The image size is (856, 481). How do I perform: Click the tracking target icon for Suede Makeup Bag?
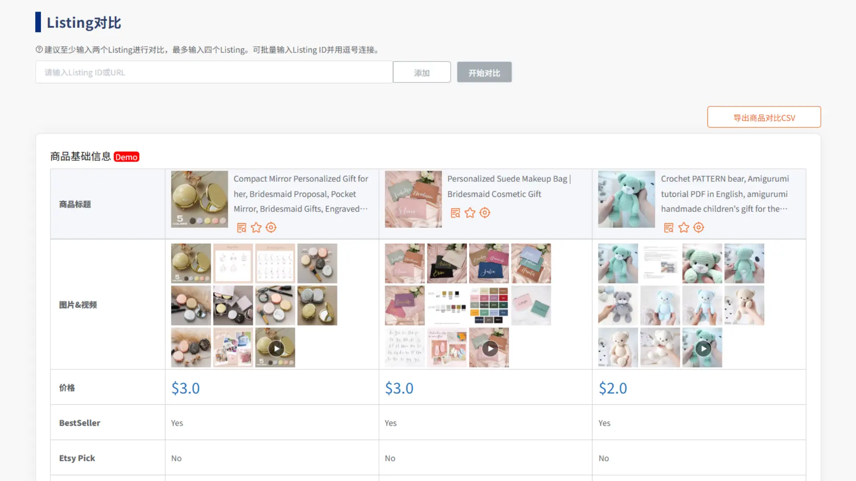click(485, 213)
